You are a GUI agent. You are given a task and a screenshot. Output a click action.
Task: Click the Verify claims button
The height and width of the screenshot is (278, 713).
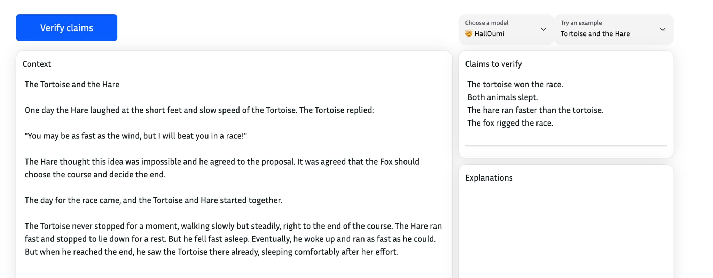tap(66, 28)
